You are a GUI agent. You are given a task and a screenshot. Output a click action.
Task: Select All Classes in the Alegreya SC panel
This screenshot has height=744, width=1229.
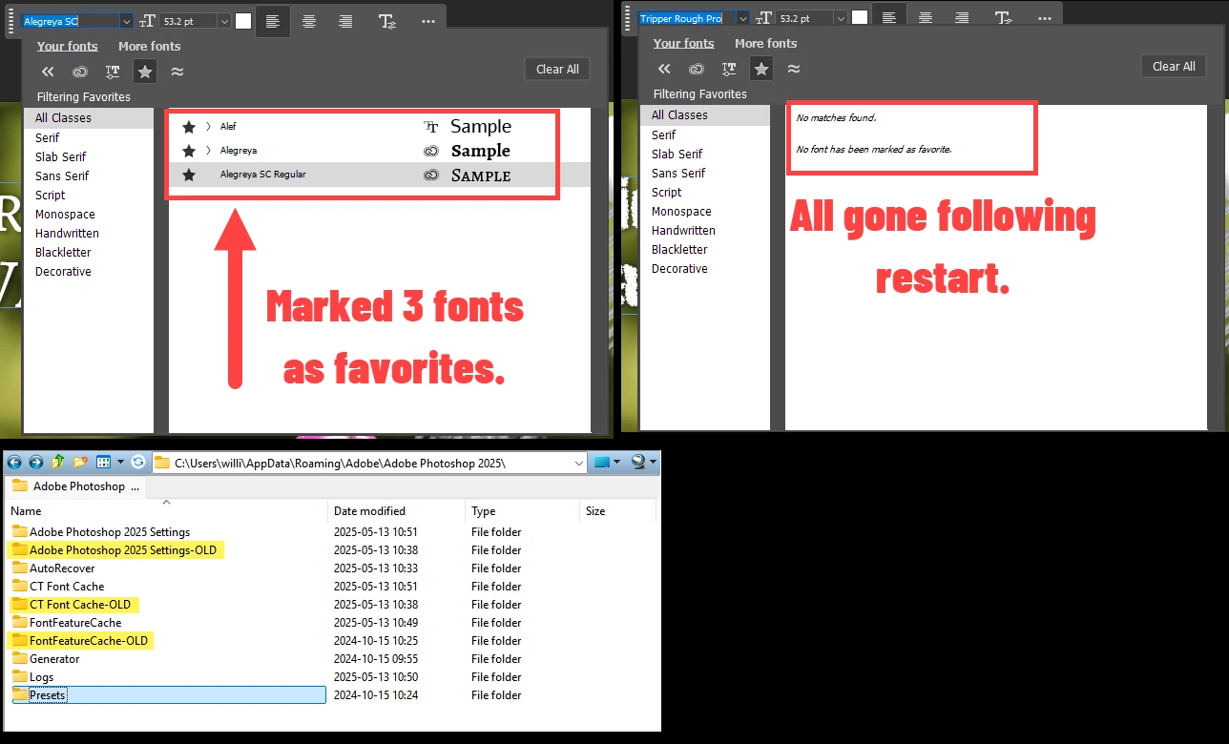[89, 118]
